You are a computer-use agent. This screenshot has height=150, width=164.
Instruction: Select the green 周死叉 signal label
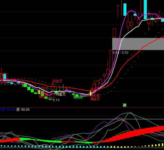click(78, 97)
